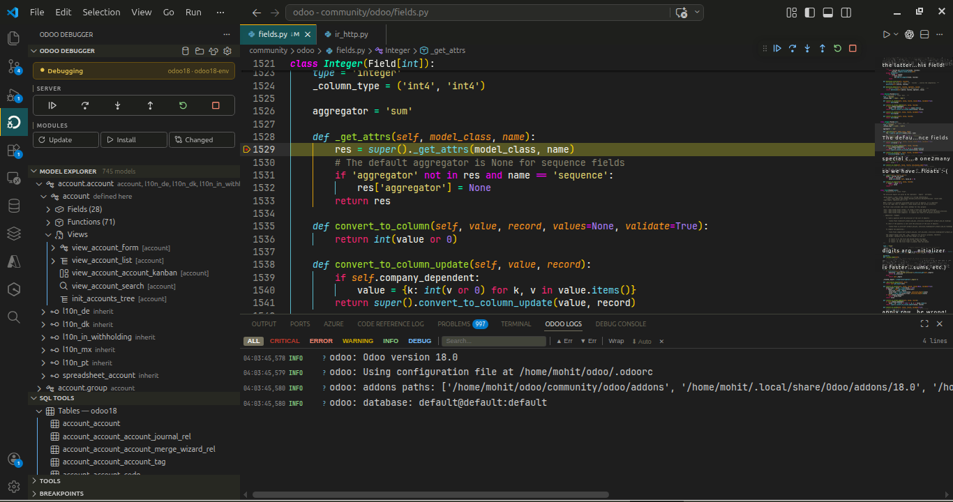Open the Extensions view in activity bar
953x502 pixels.
click(x=13, y=151)
